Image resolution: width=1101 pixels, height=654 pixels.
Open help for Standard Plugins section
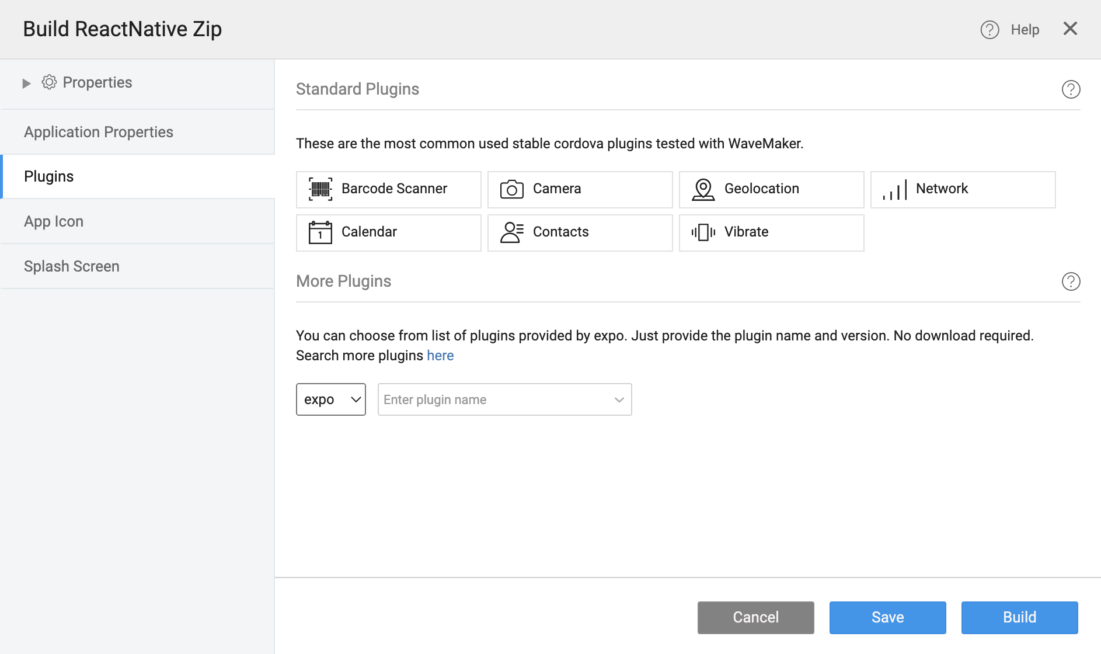(x=1071, y=89)
